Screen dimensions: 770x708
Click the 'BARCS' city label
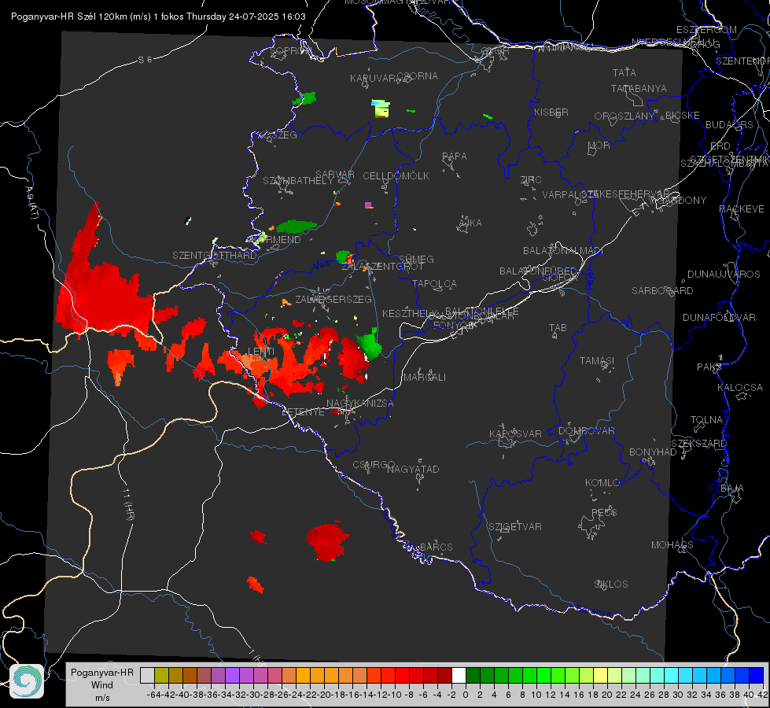[436, 547]
